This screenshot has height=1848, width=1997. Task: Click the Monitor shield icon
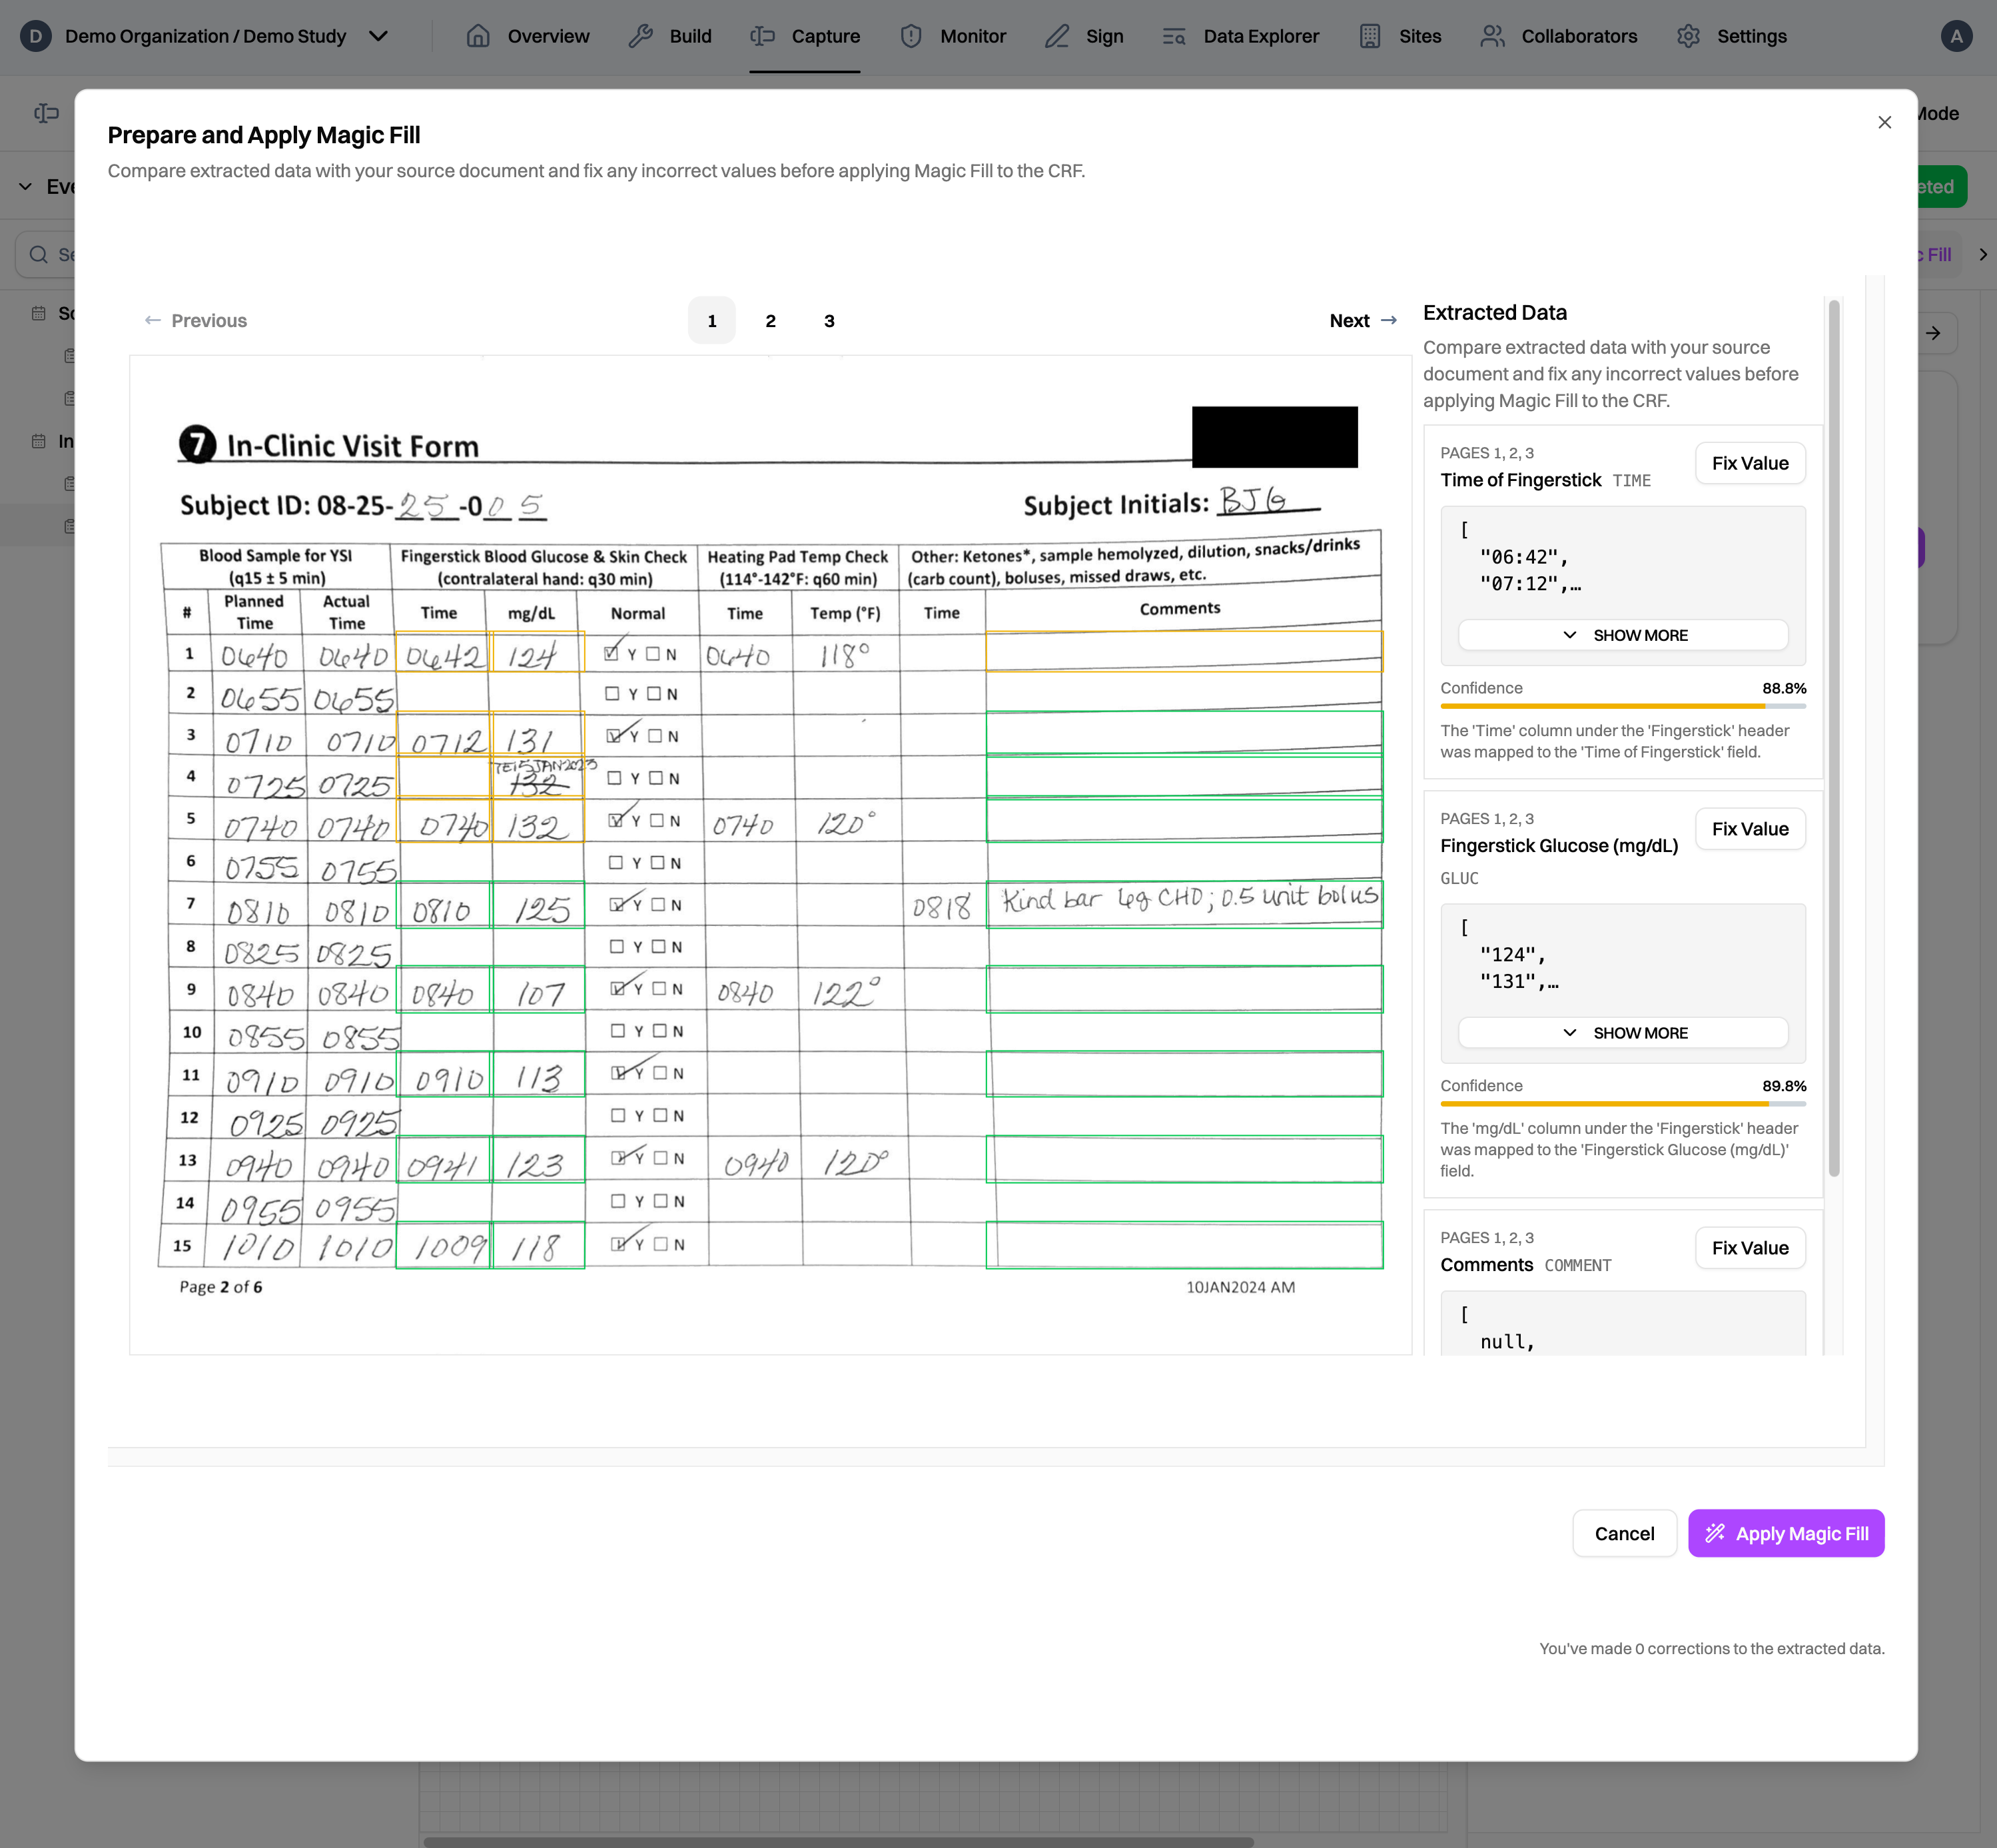(910, 36)
